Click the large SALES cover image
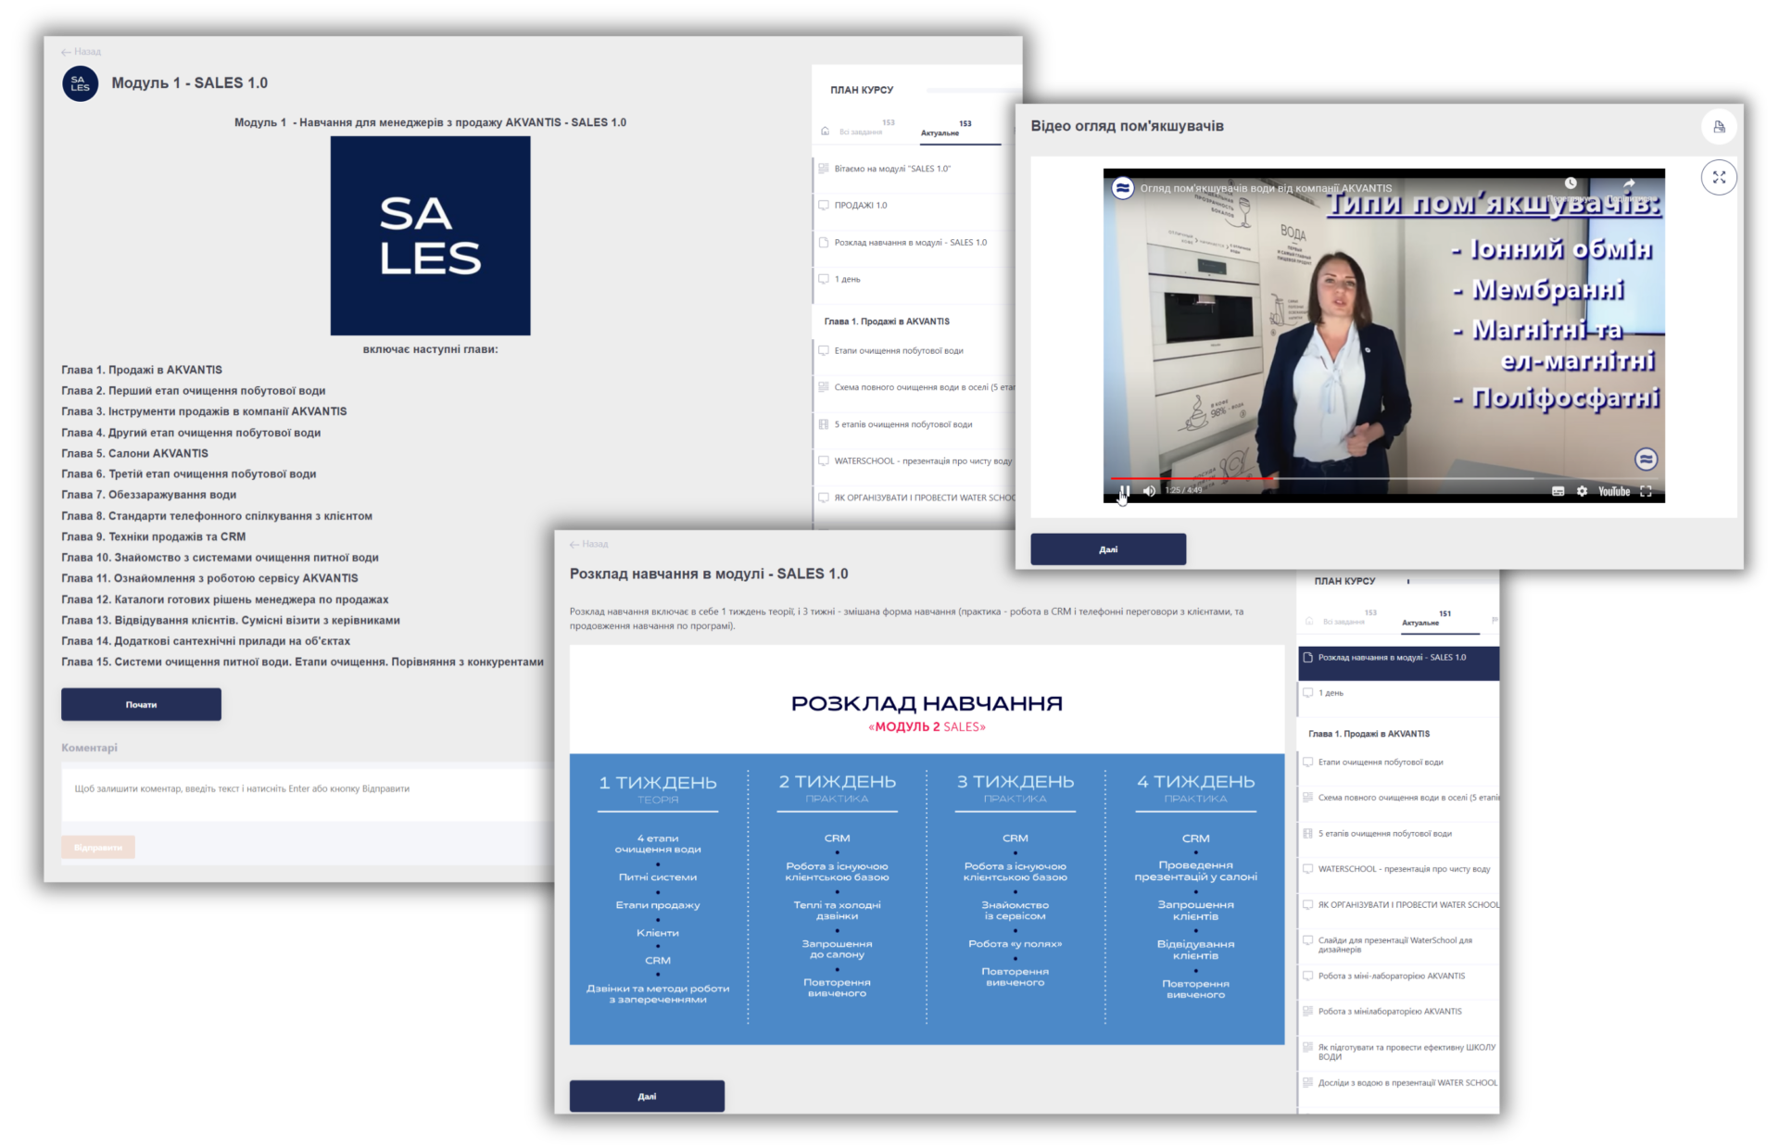 pyautogui.click(x=430, y=235)
